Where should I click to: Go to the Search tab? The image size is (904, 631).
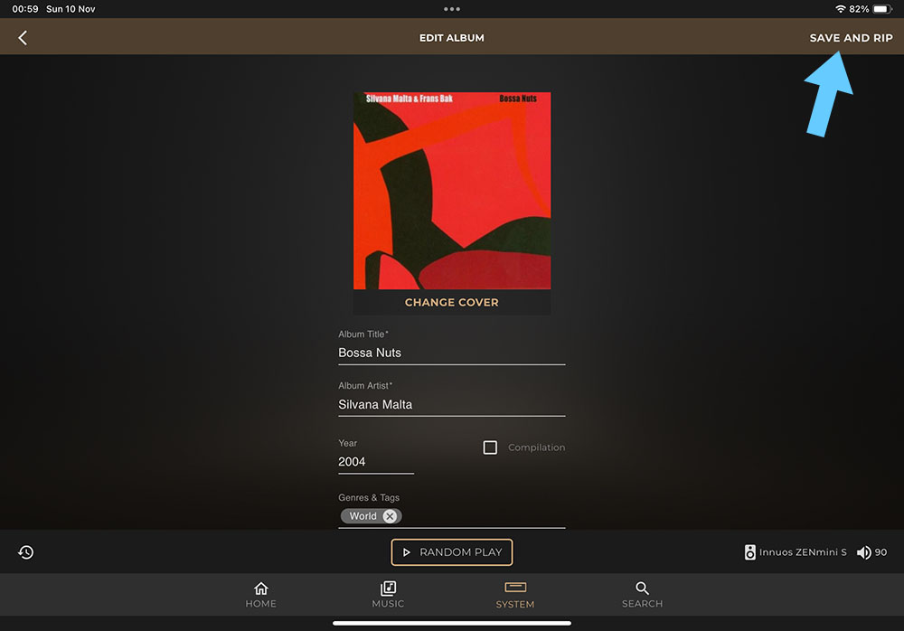tap(642, 594)
